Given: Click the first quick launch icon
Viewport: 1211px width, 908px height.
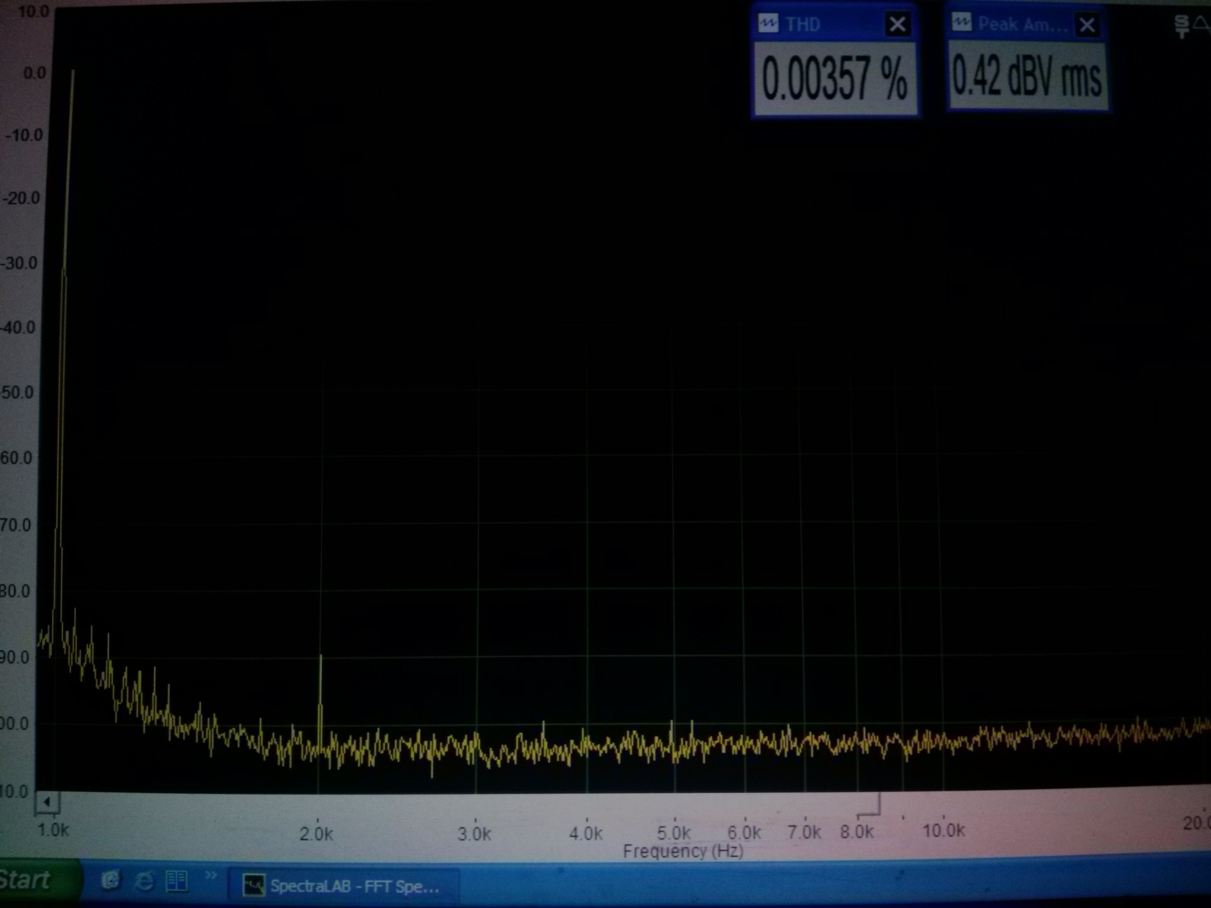Looking at the screenshot, I should pyautogui.click(x=111, y=880).
